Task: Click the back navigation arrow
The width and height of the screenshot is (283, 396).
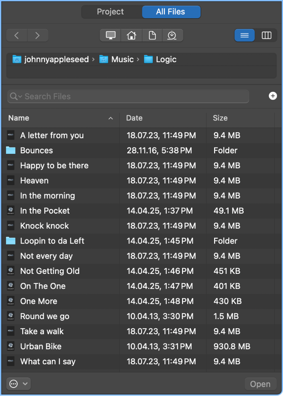Action: click(17, 35)
